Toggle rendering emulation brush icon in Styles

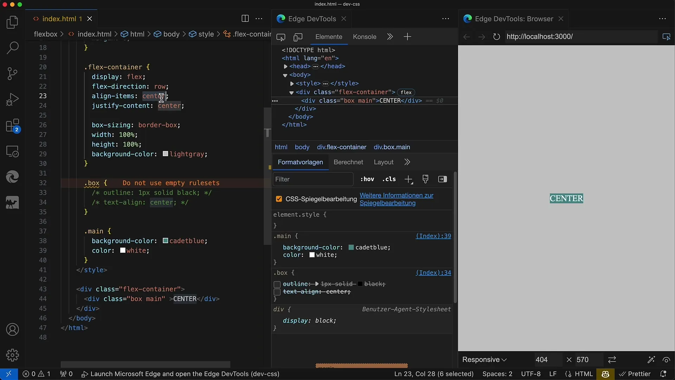pyautogui.click(x=425, y=179)
